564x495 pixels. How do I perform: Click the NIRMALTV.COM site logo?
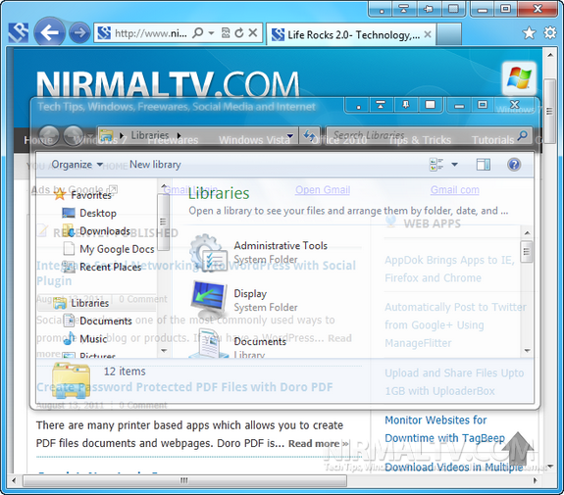(x=168, y=84)
